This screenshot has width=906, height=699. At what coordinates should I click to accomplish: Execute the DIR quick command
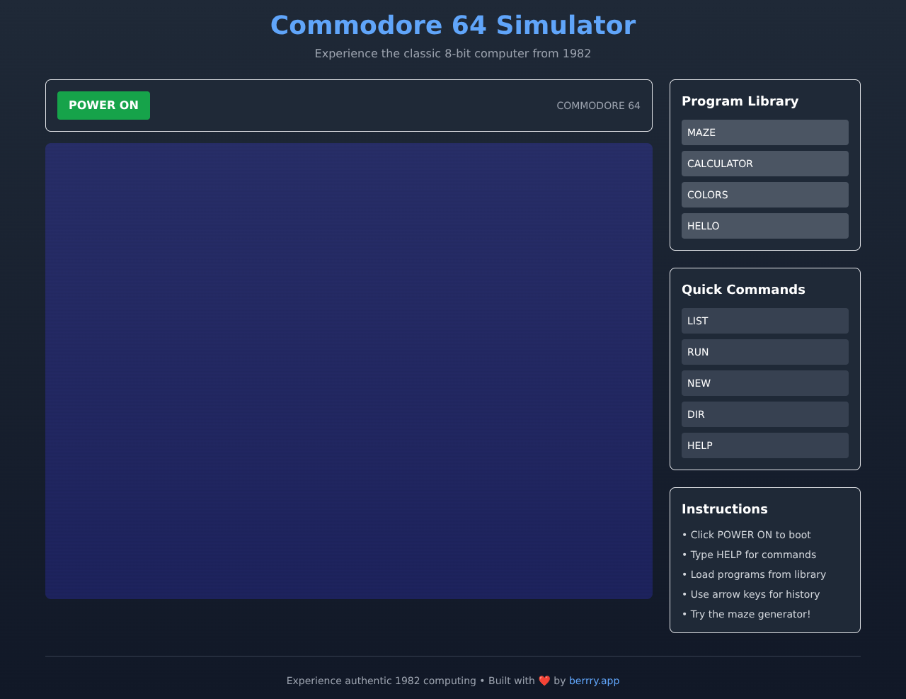point(764,414)
